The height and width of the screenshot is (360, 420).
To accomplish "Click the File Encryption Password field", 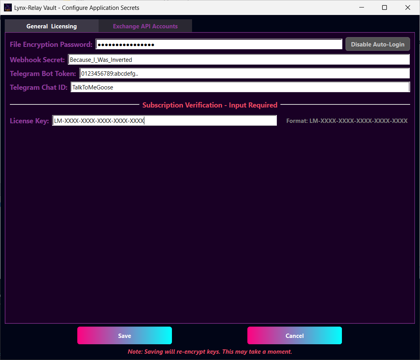I will pos(219,44).
